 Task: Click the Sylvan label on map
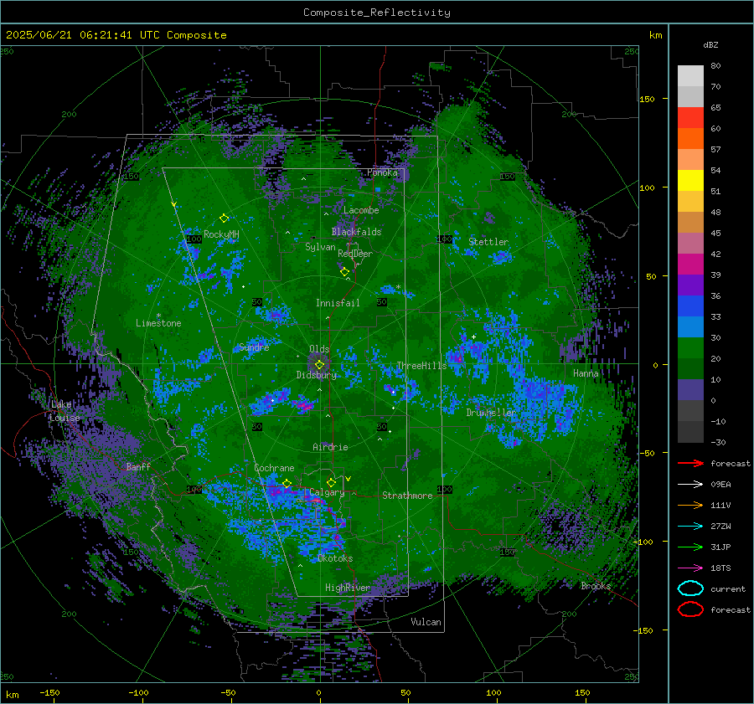[x=320, y=247]
